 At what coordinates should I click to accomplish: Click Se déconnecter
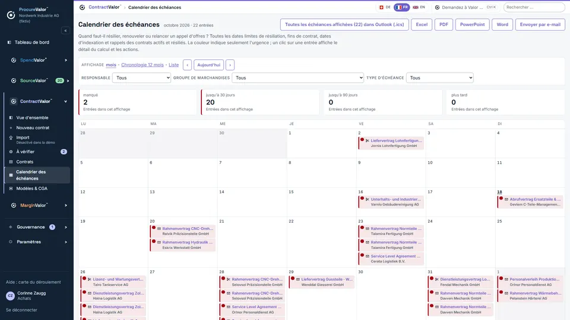click(x=21, y=310)
